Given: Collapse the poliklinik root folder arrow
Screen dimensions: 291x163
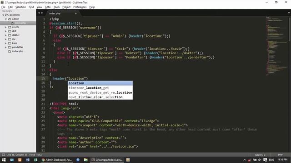Looking at the screenshot, I should (x=3, y=15).
